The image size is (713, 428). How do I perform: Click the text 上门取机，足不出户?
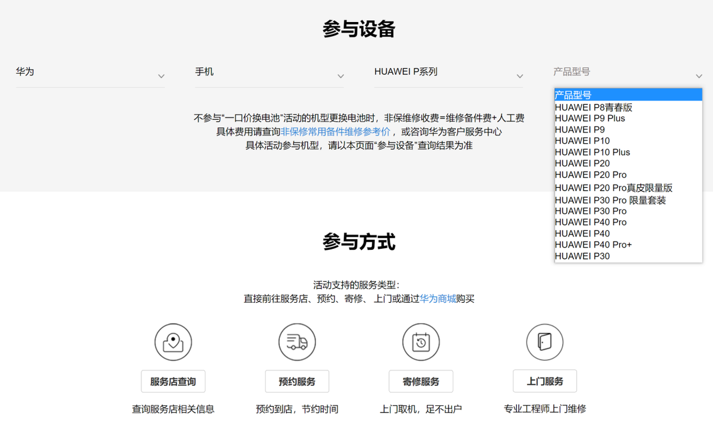421,409
